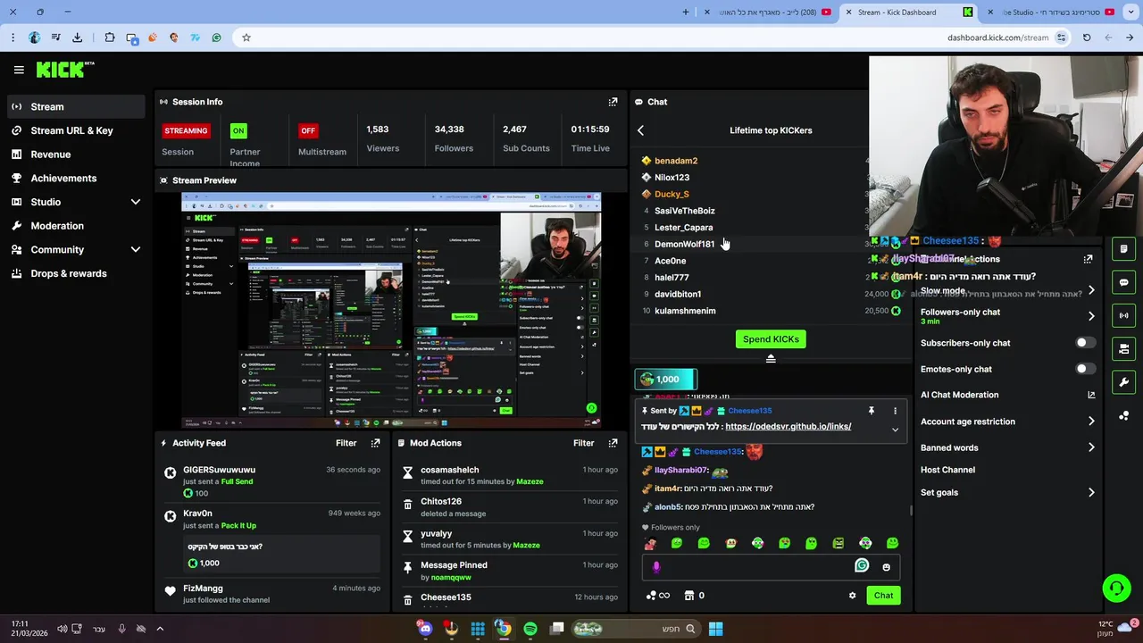The width and height of the screenshot is (1143, 643).
Task: Switch to the YouTube Studio browser tab
Action: (1055, 13)
